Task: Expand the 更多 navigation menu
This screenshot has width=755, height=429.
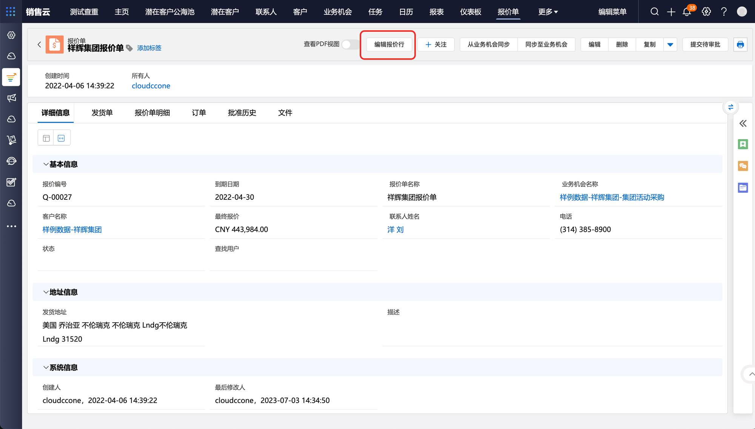Action: click(x=548, y=12)
